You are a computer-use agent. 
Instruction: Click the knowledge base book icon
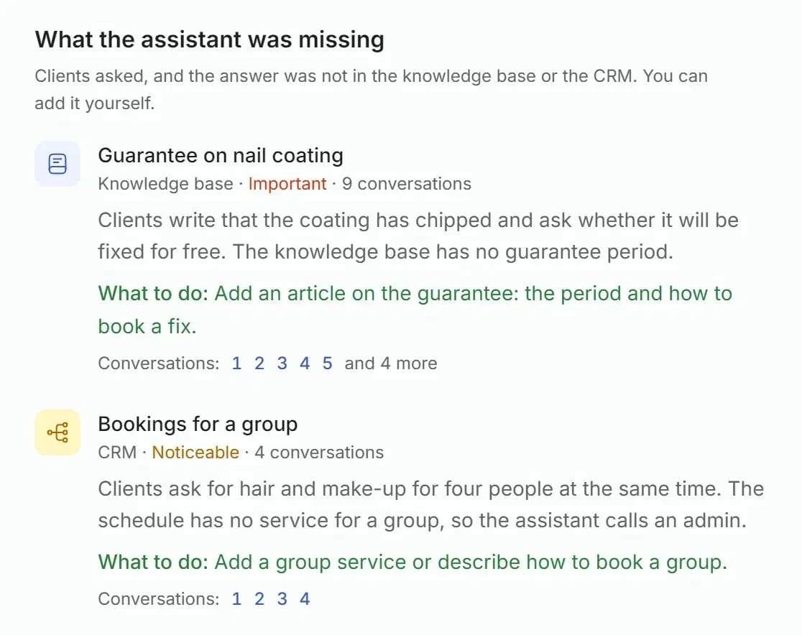coord(57,164)
